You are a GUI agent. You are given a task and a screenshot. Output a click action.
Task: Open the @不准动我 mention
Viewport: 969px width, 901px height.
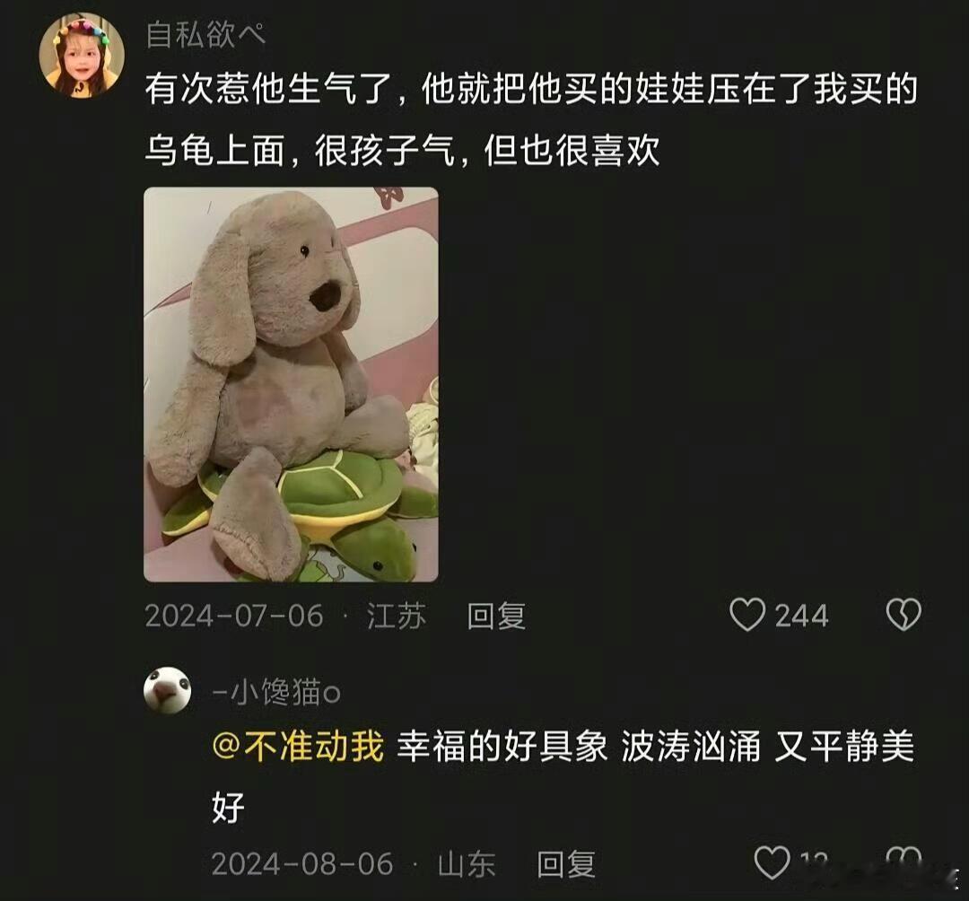pyautogui.click(x=298, y=745)
